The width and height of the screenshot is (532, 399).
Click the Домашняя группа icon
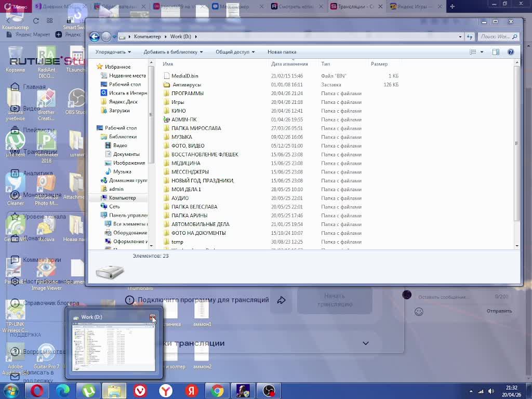pyautogui.click(x=104, y=180)
